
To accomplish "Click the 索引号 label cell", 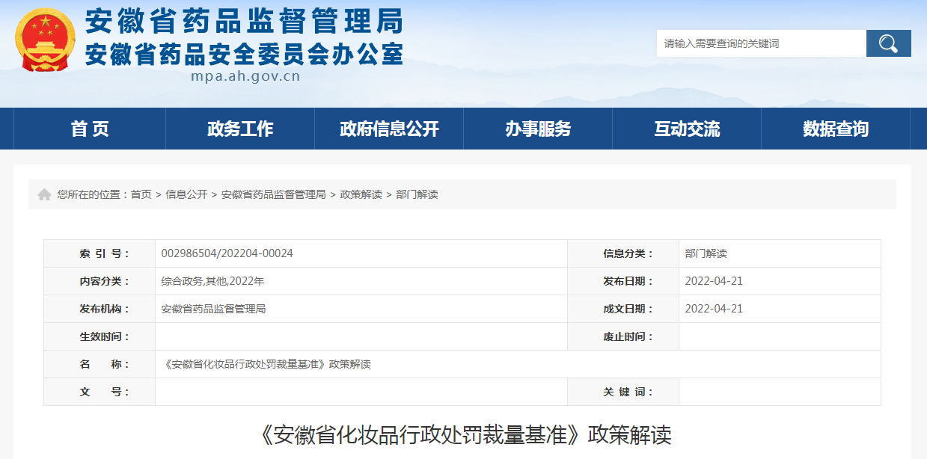I will click(x=100, y=253).
